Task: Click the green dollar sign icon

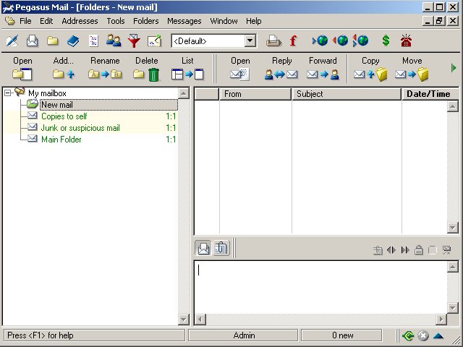Action: [x=386, y=40]
